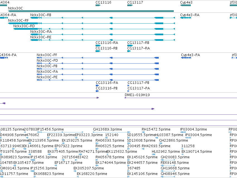The image size is (237, 178).
Task: Select the long Nckx30C gene span bar
Action: [91, 11]
